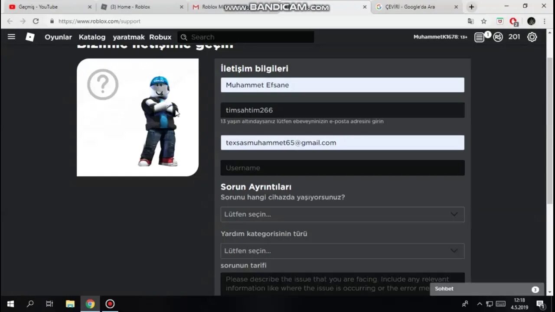The width and height of the screenshot is (555, 312).
Task: Click the email field texsasmuhammet65@gmail.com
Action: pyautogui.click(x=342, y=143)
